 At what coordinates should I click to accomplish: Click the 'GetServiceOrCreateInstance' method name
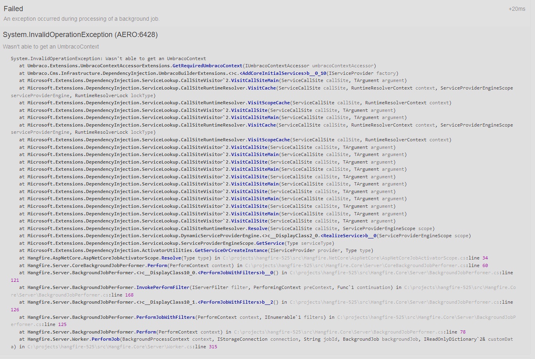231,250
